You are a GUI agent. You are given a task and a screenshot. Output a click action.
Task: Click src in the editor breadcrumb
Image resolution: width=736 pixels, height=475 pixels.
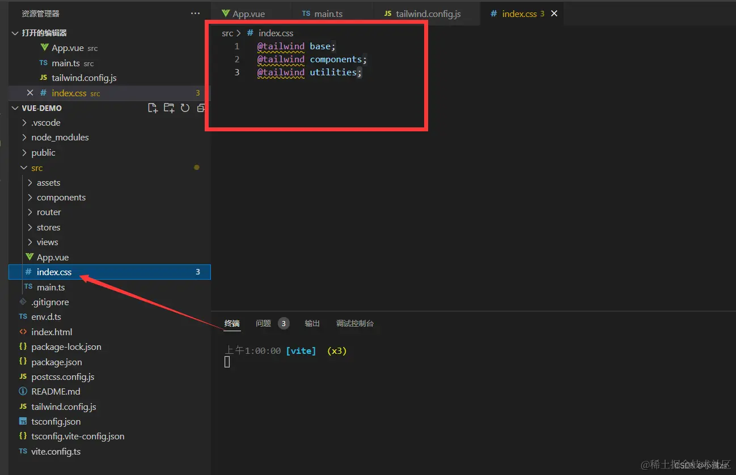(x=227, y=33)
